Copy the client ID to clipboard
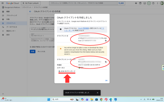This screenshot has width=164, height=102. tap(106, 41)
